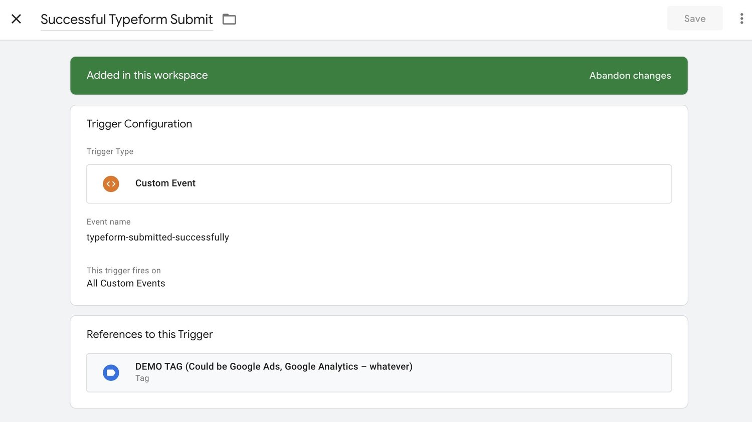Click the folder icon beside trigger name
Viewport: 752px width, 422px height.
(229, 19)
